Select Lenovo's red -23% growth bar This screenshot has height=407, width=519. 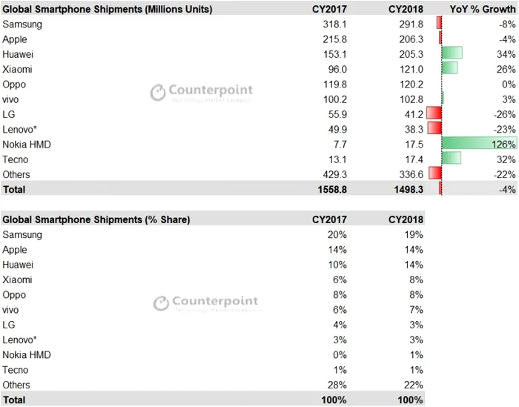pyautogui.click(x=434, y=128)
